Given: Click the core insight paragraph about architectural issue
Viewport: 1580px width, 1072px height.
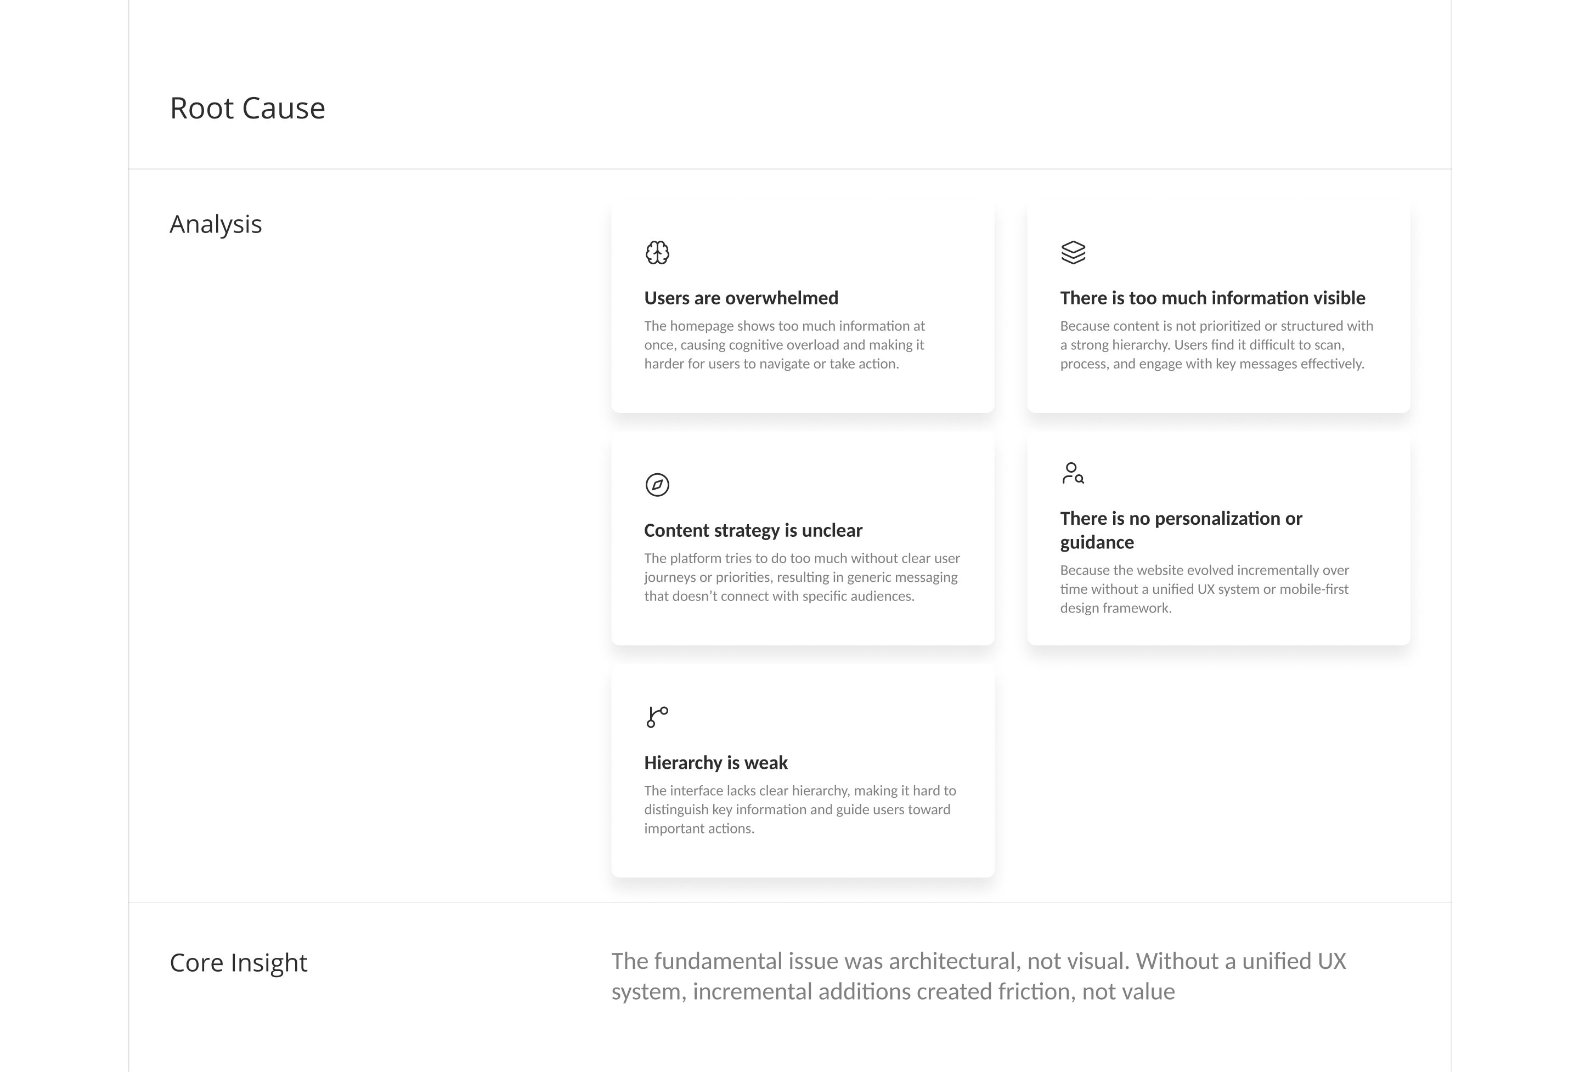Looking at the screenshot, I should [x=978, y=976].
